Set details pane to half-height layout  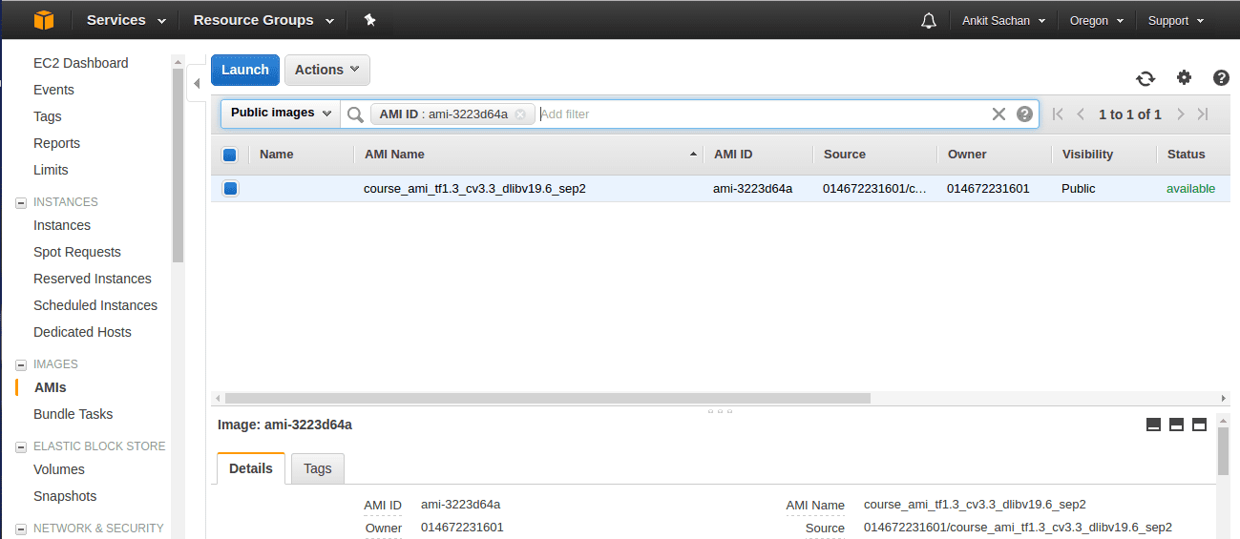point(1176,425)
